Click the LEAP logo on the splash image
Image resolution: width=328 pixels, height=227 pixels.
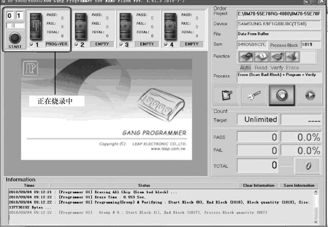(31, 68)
